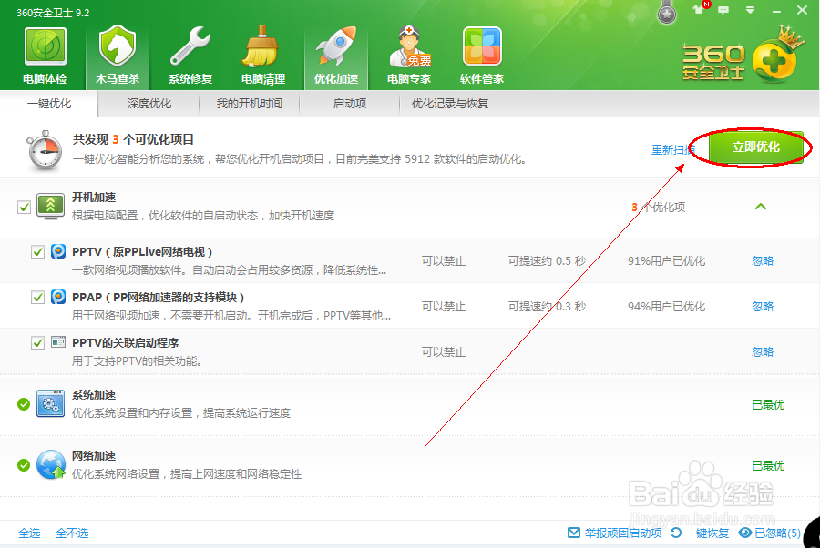Click 忽略 for PPTV的关联启动程序 row
This screenshot has width=820, height=548.
tap(762, 351)
